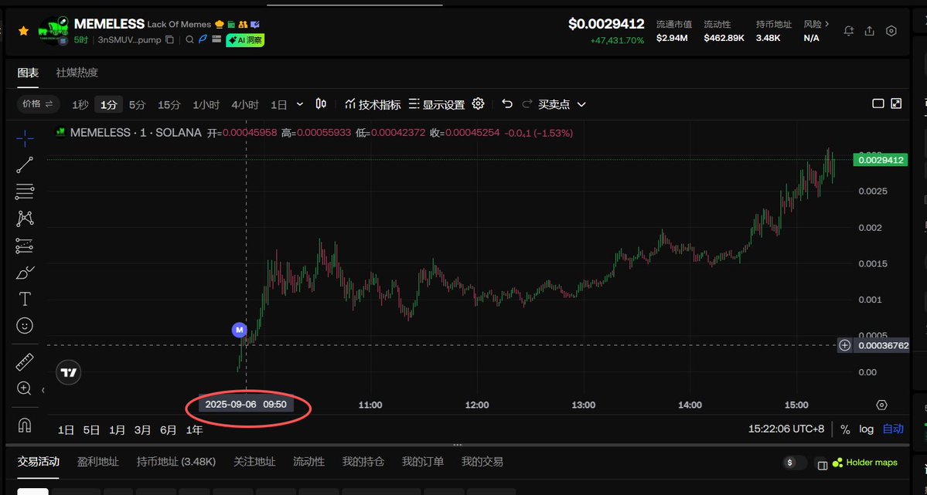Image resolution: width=927 pixels, height=495 pixels.
Task: Undo the last chart action
Action: point(506,104)
